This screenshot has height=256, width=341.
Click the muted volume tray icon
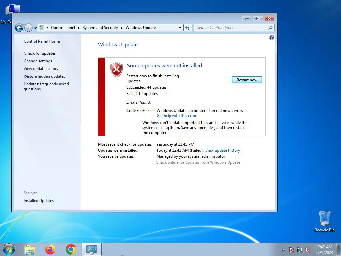(307, 250)
